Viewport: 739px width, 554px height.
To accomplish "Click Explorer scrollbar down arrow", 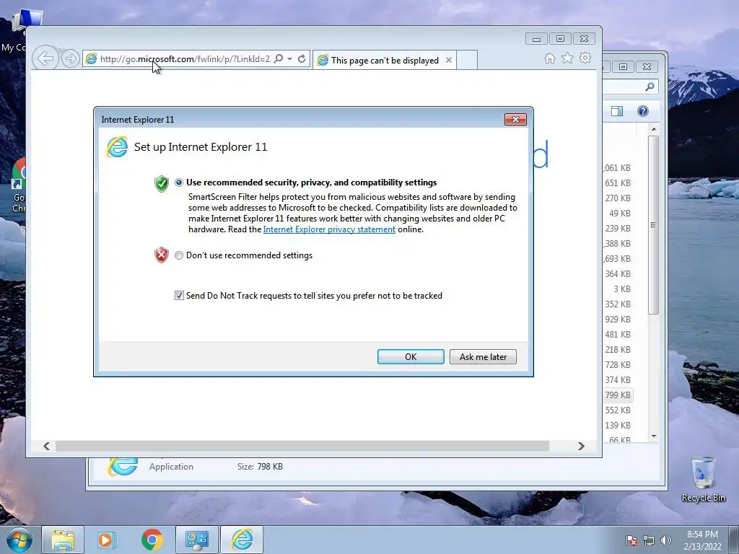I will tap(654, 436).
